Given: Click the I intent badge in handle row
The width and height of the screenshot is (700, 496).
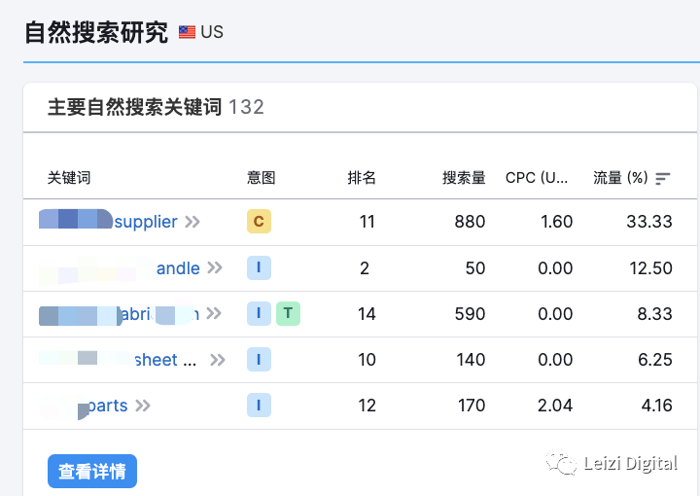Looking at the screenshot, I should [259, 267].
